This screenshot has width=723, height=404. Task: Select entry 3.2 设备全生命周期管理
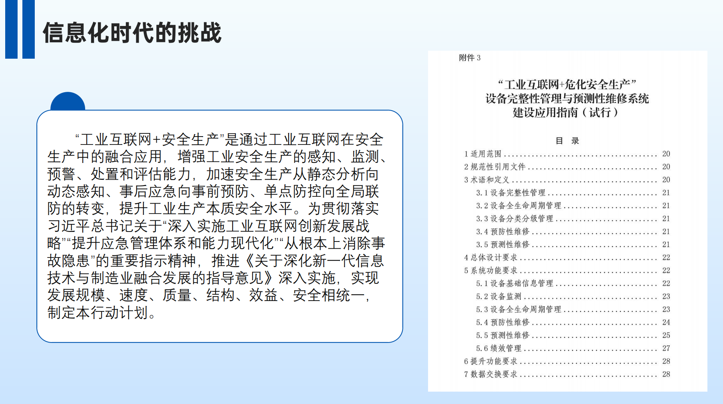[x=573, y=206]
